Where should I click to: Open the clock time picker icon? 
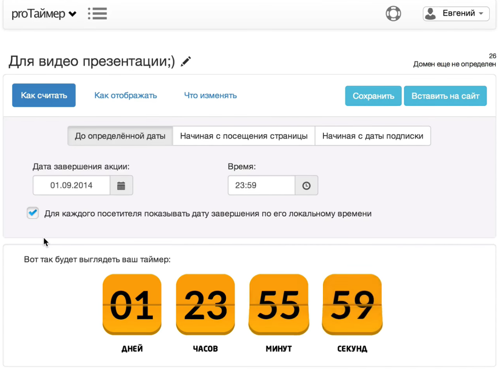306,185
